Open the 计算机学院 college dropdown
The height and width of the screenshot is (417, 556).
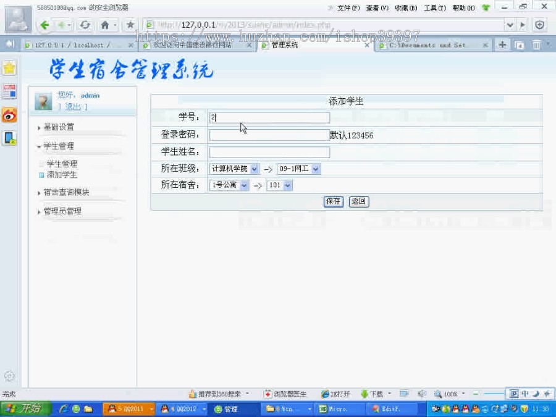[x=234, y=169]
